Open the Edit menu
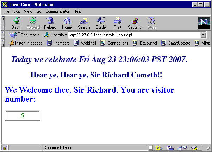Image resolution: width=212 pixels, height=152 pixels. point(17,11)
